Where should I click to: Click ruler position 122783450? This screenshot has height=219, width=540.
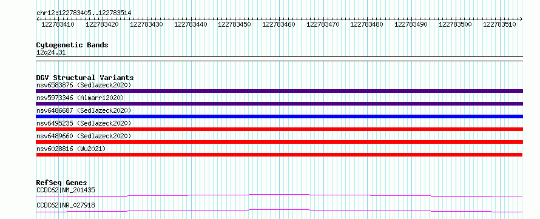tap(235, 24)
